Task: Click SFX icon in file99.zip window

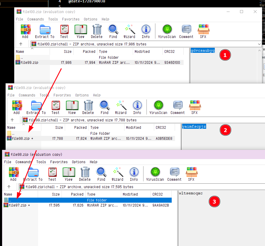Action: [x=195, y=107]
